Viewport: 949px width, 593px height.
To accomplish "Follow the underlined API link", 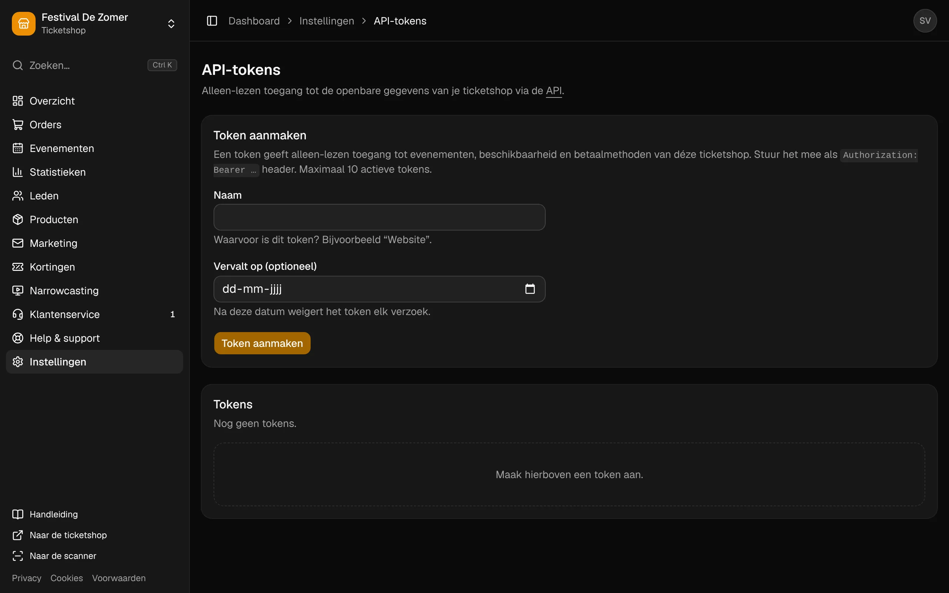I will click(x=554, y=90).
